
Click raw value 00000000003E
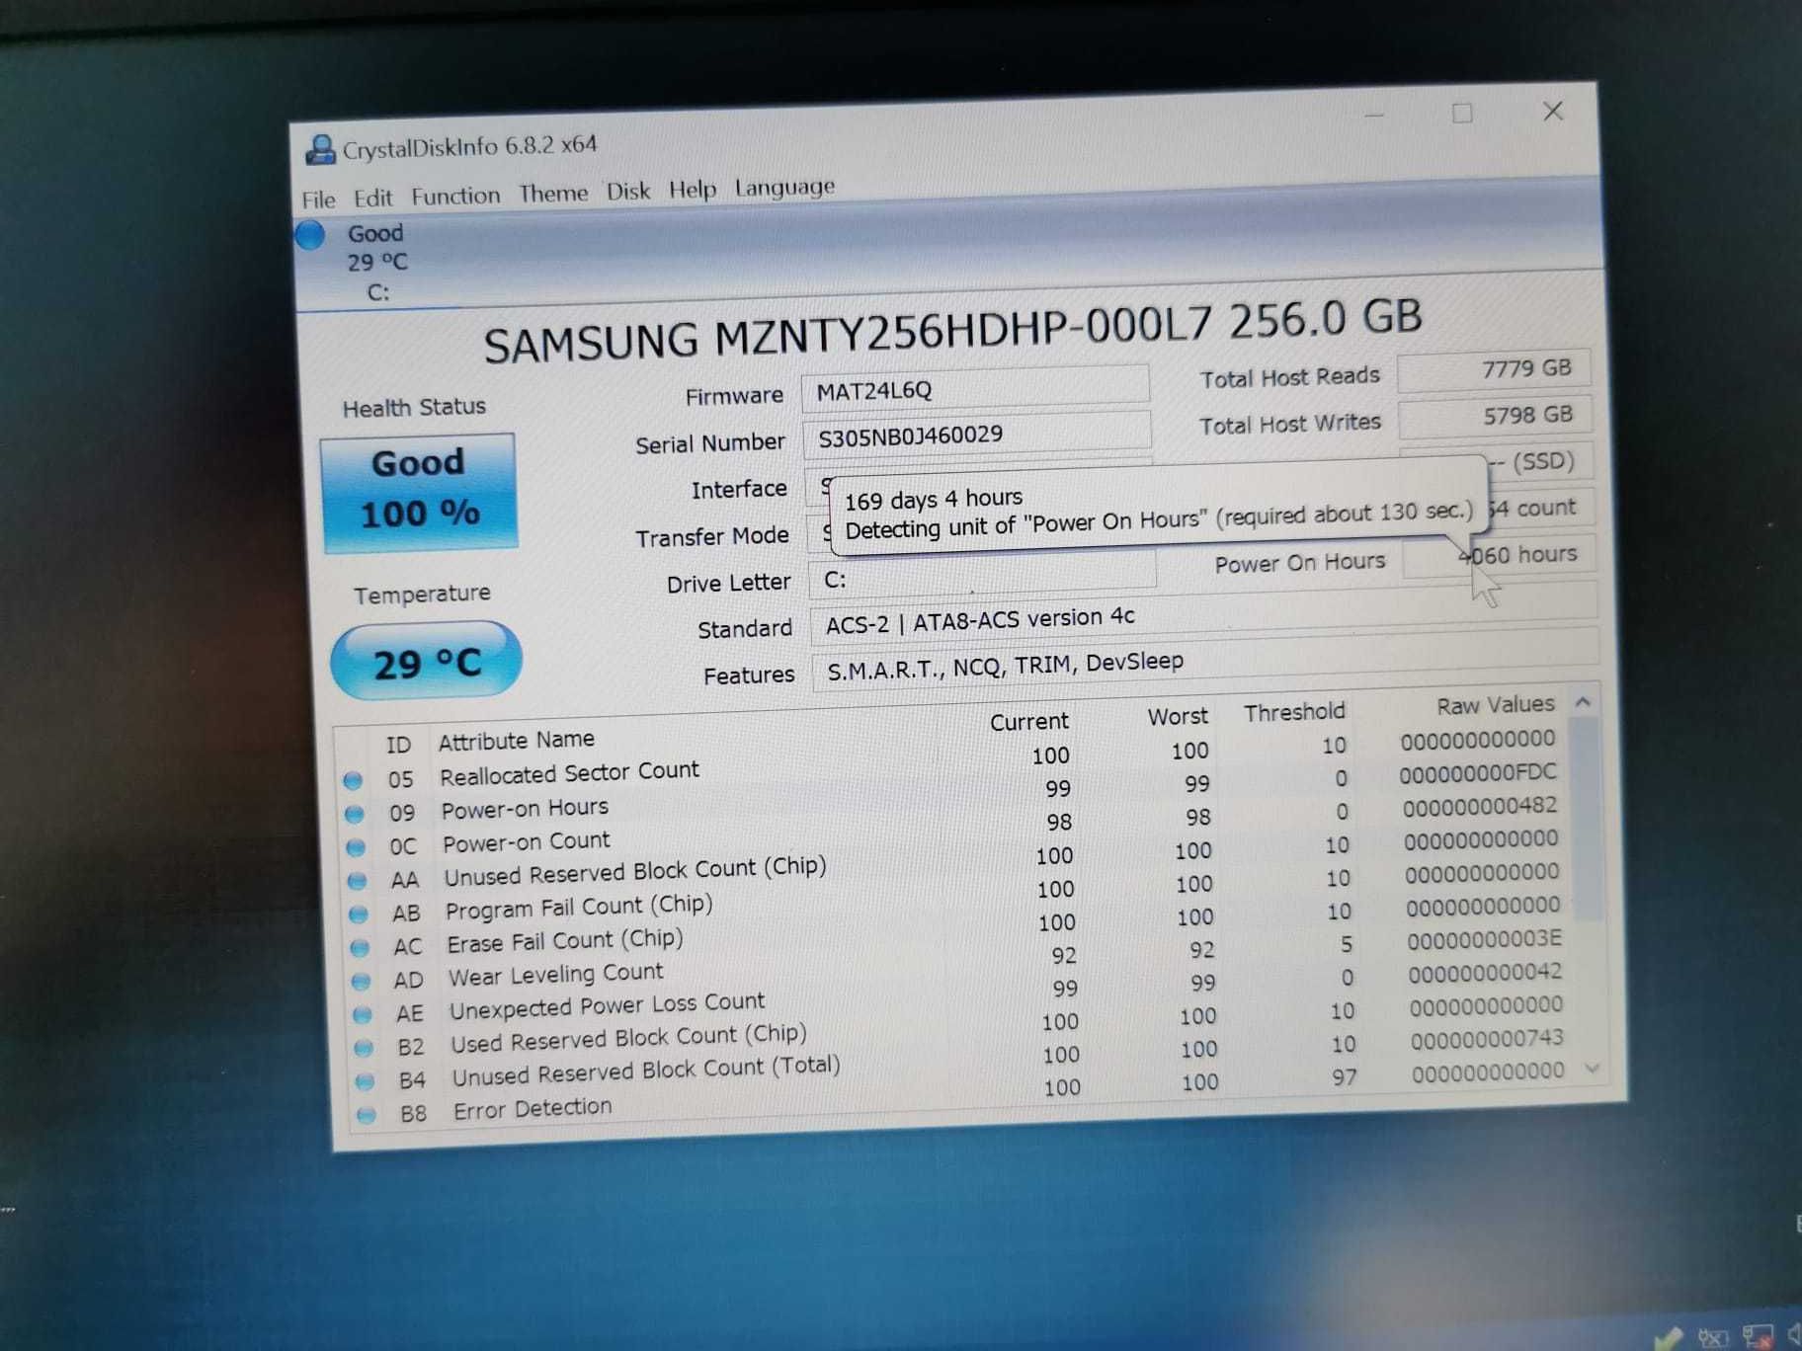[1484, 939]
